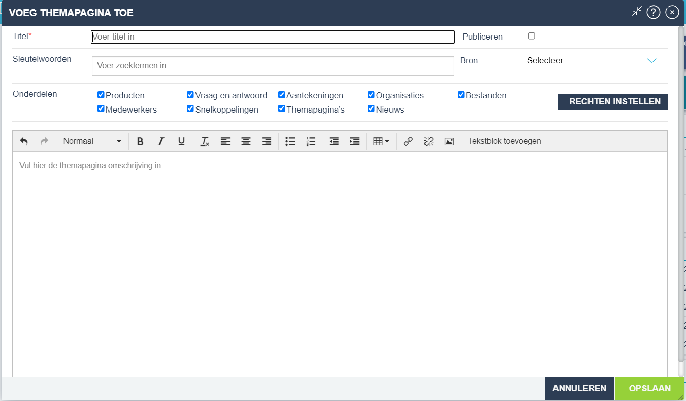Save with the Opslaan button
Viewport: 686px width, 401px height.
pyautogui.click(x=649, y=389)
